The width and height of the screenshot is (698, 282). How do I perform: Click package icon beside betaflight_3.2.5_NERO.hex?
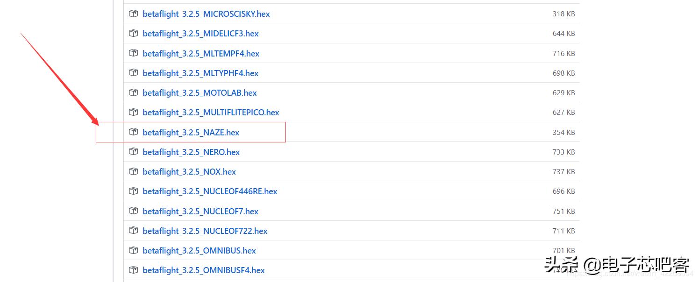(134, 152)
